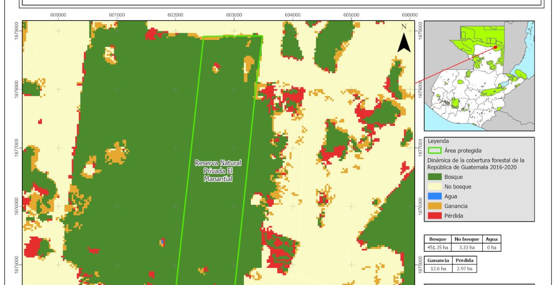Click the red location dot on inset map
Viewport: 557px width, 285px height.
click(495, 47)
